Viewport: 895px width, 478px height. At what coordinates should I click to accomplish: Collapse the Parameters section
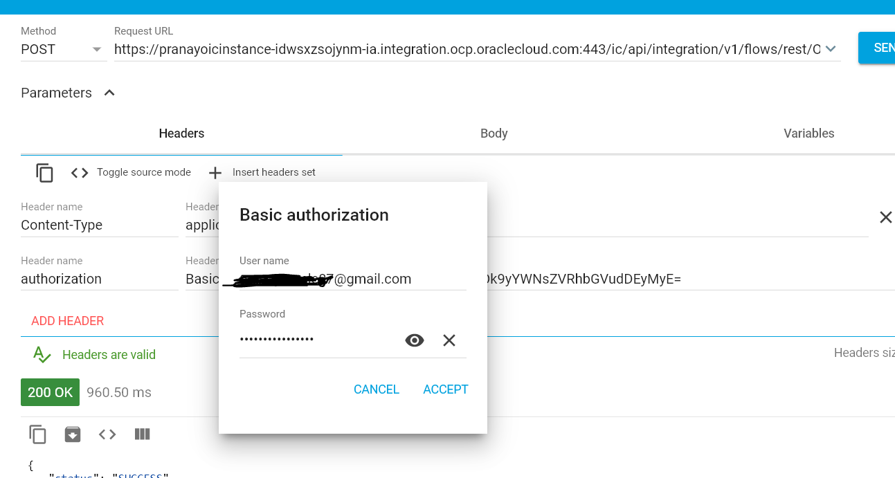coord(109,92)
